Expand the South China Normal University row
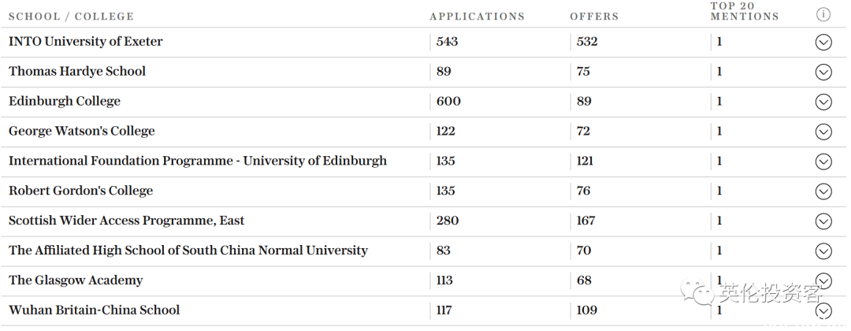The image size is (851, 331). 823,251
